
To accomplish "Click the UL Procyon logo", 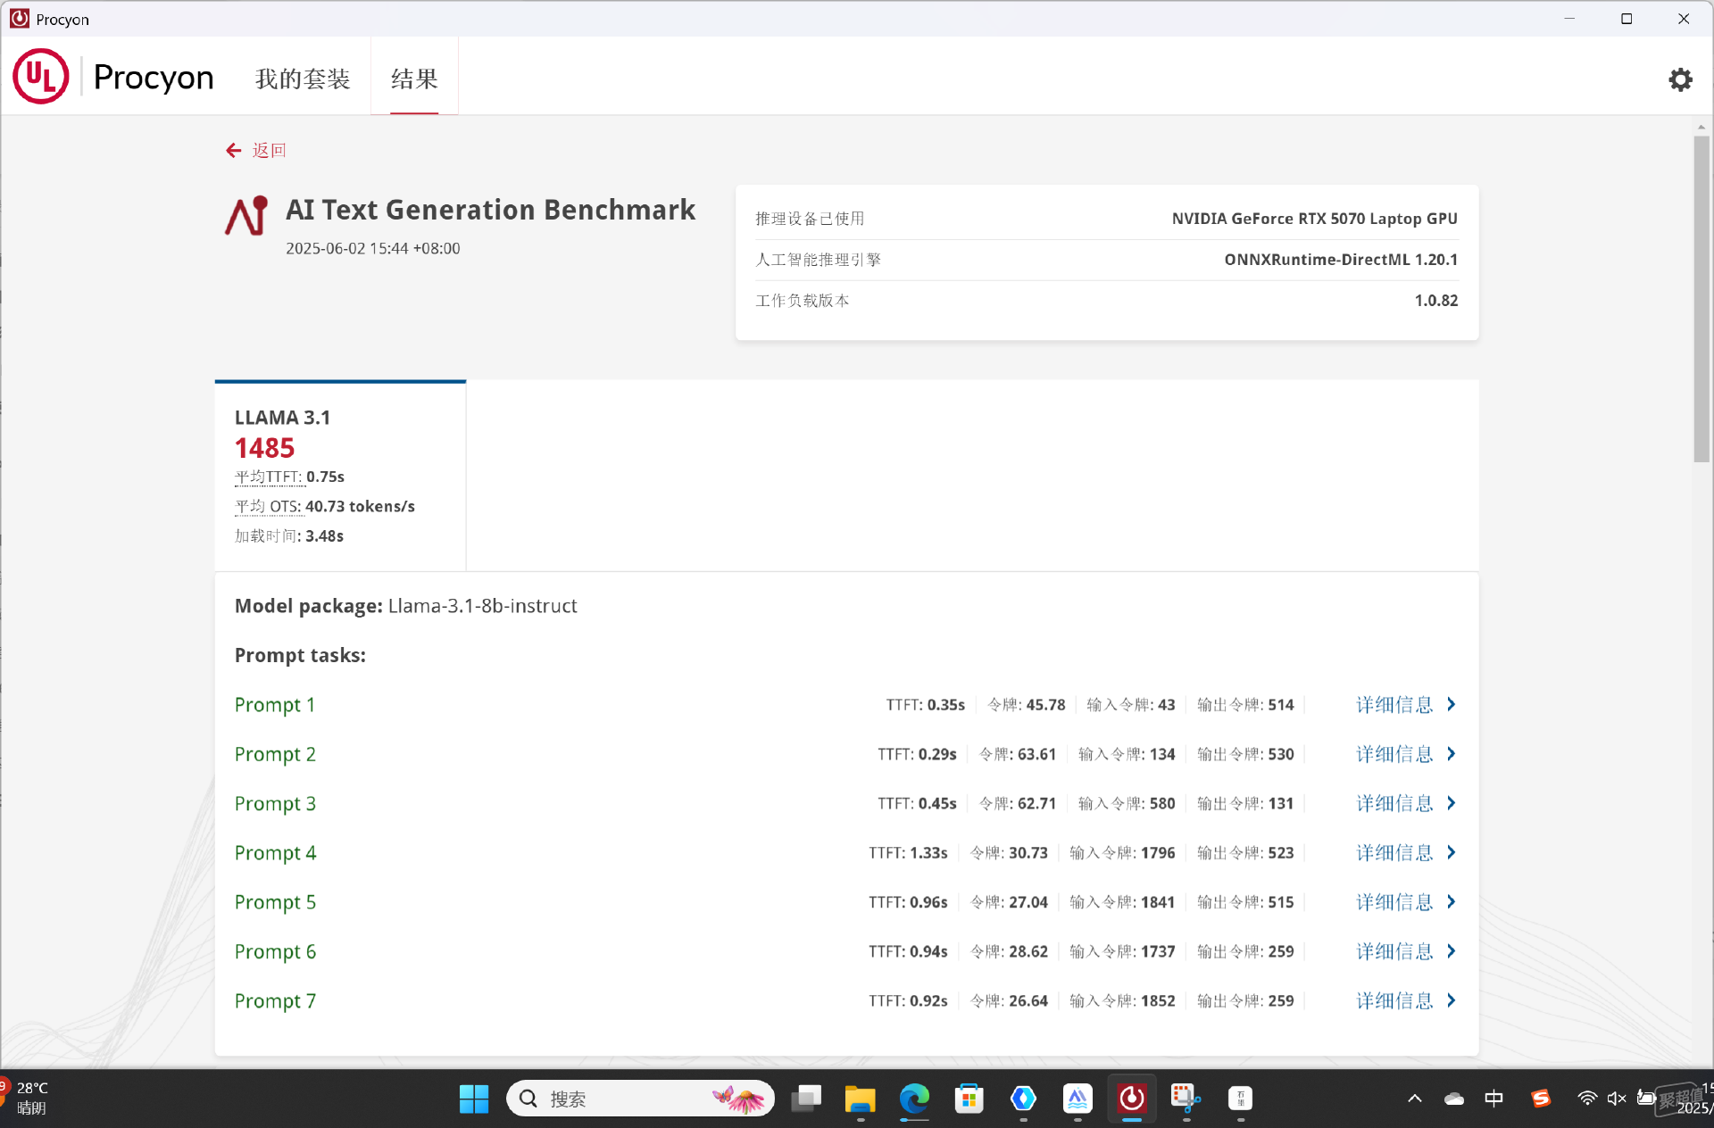I will pos(113,77).
